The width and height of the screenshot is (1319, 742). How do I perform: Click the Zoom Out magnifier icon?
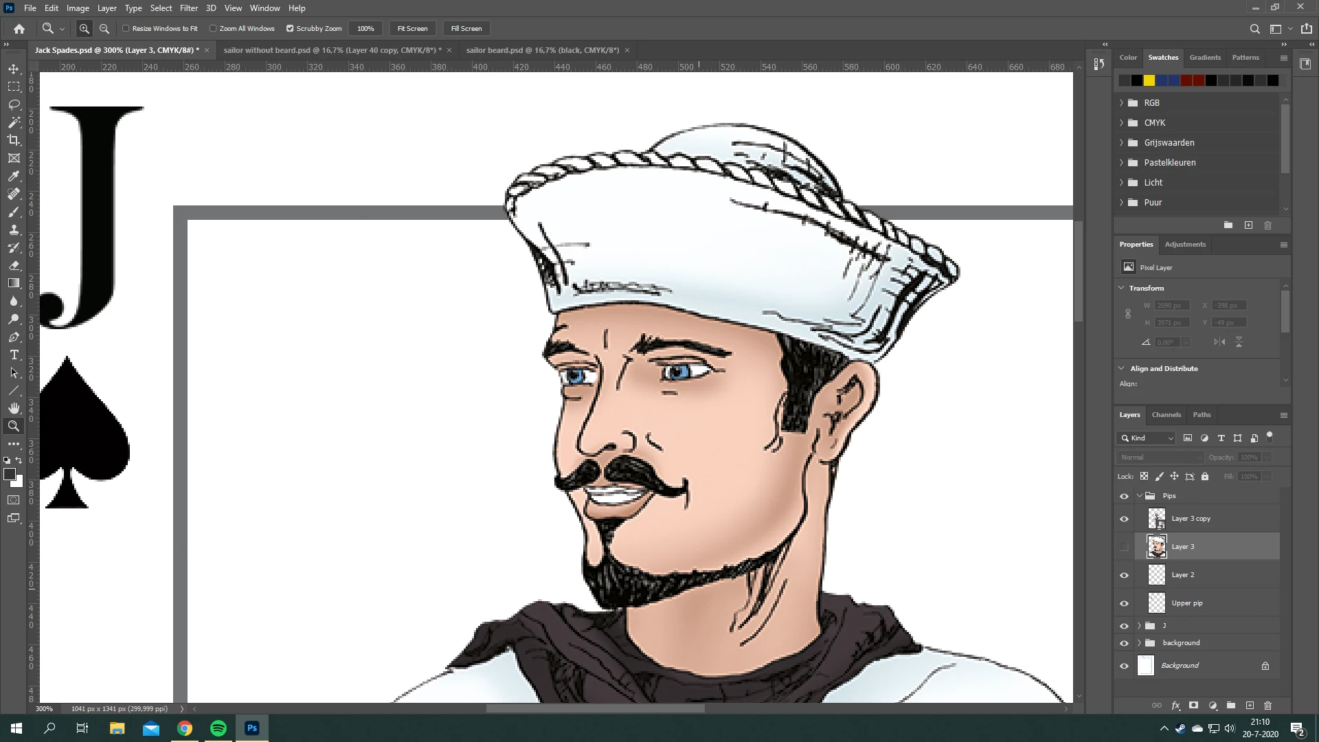(x=104, y=29)
